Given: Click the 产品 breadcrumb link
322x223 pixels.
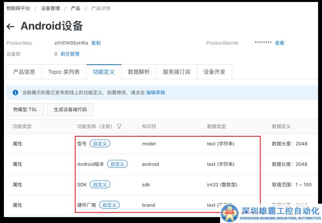Looking at the screenshot, I should coord(75,8).
